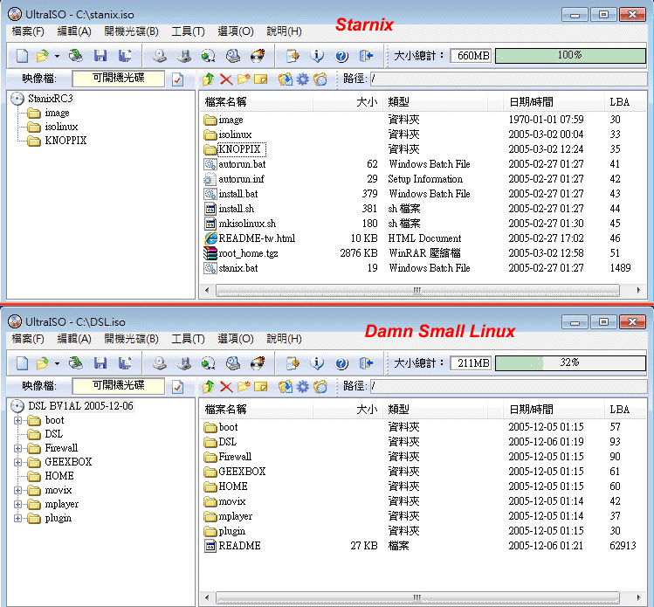Open 說明(H) menu in DSL.iso window

pyautogui.click(x=284, y=339)
